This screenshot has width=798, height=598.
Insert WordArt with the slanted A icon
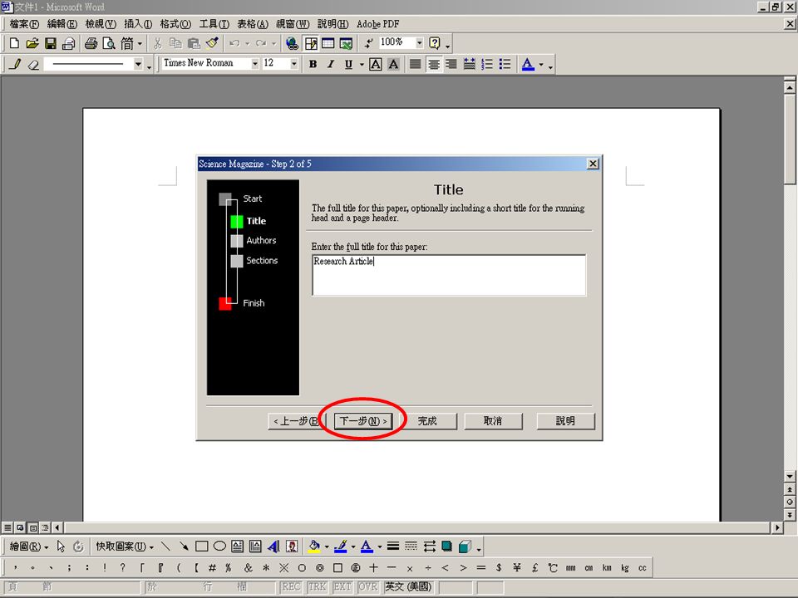(273, 547)
